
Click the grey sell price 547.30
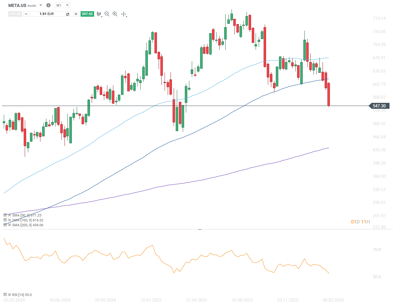click(15, 14)
